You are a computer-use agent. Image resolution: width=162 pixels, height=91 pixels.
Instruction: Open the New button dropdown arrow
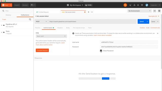coord(11,5)
